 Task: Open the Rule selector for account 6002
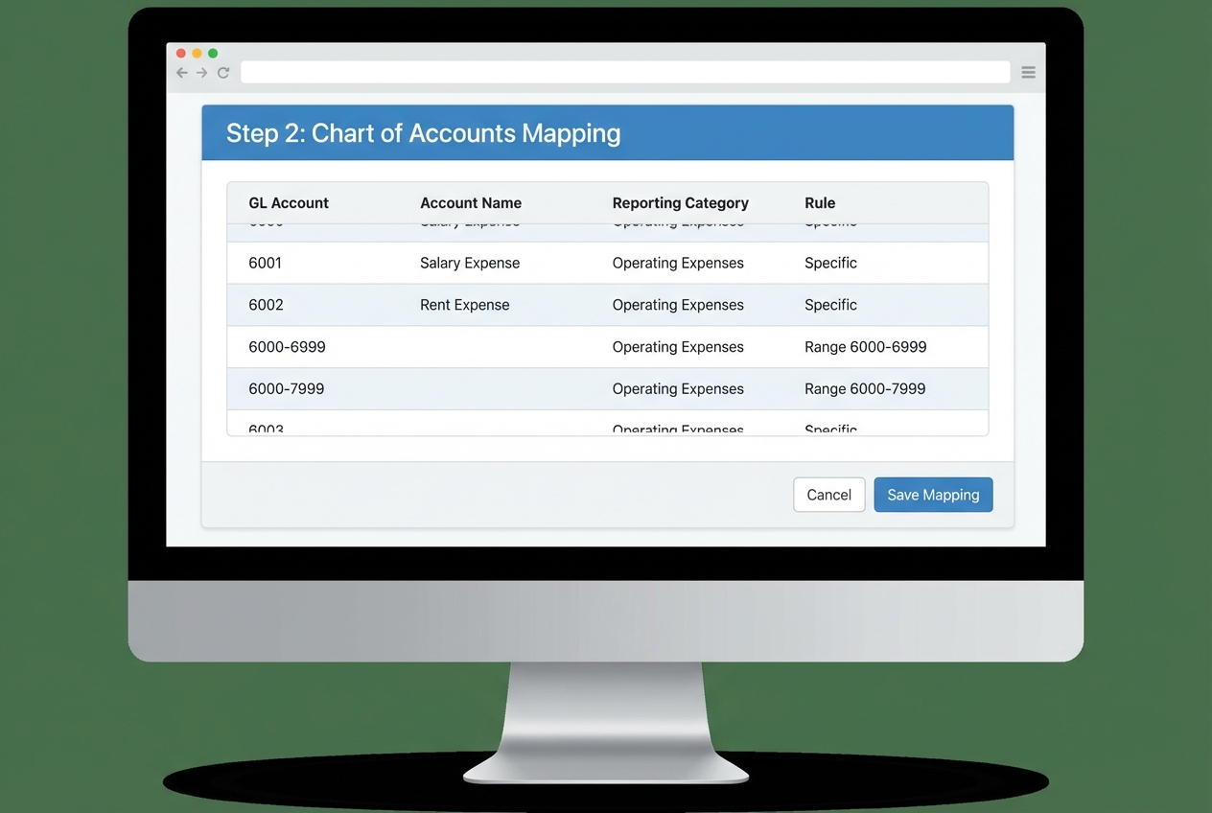click(830, 304)
